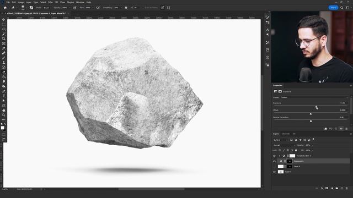Click the Offset slider handle

tap(311, 114)
